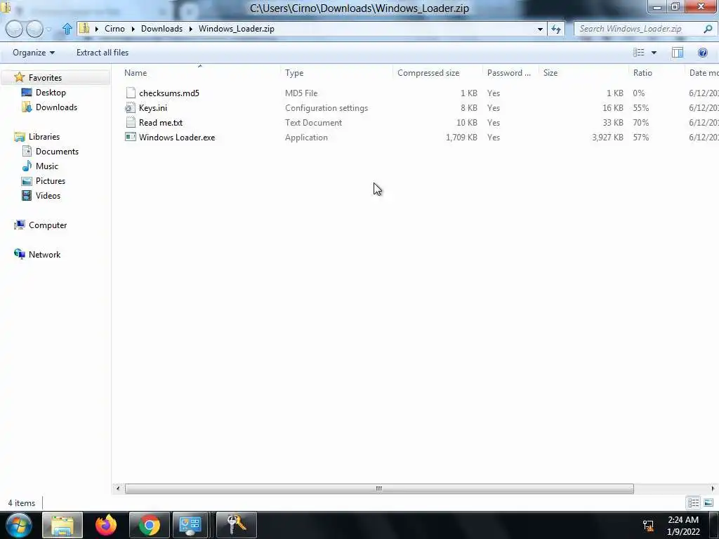Switch to large icons view in status bar
The width and height of the screenshot is (719, 539).
coord(708,503)
